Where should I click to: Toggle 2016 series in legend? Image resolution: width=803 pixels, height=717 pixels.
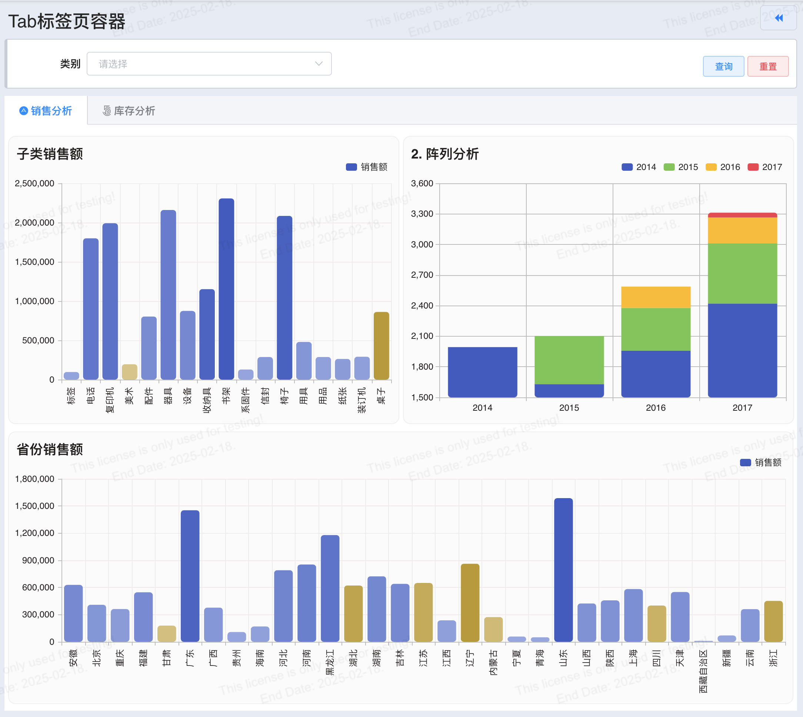click(723, 167)
